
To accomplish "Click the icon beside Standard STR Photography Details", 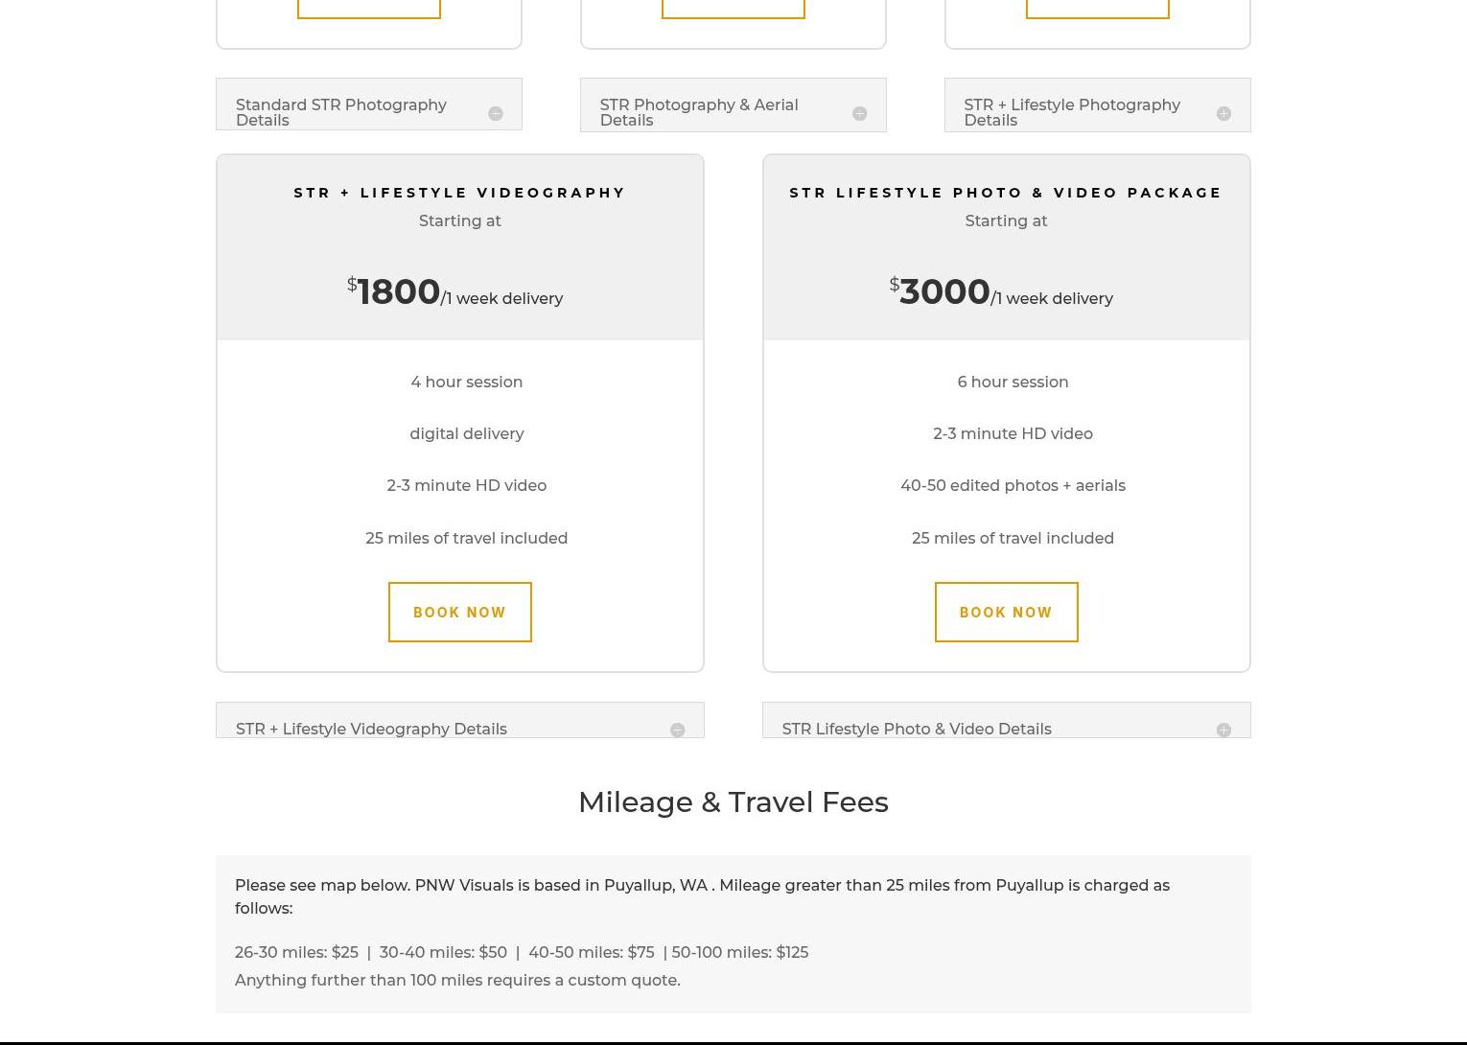I will [x=495, y=113].
